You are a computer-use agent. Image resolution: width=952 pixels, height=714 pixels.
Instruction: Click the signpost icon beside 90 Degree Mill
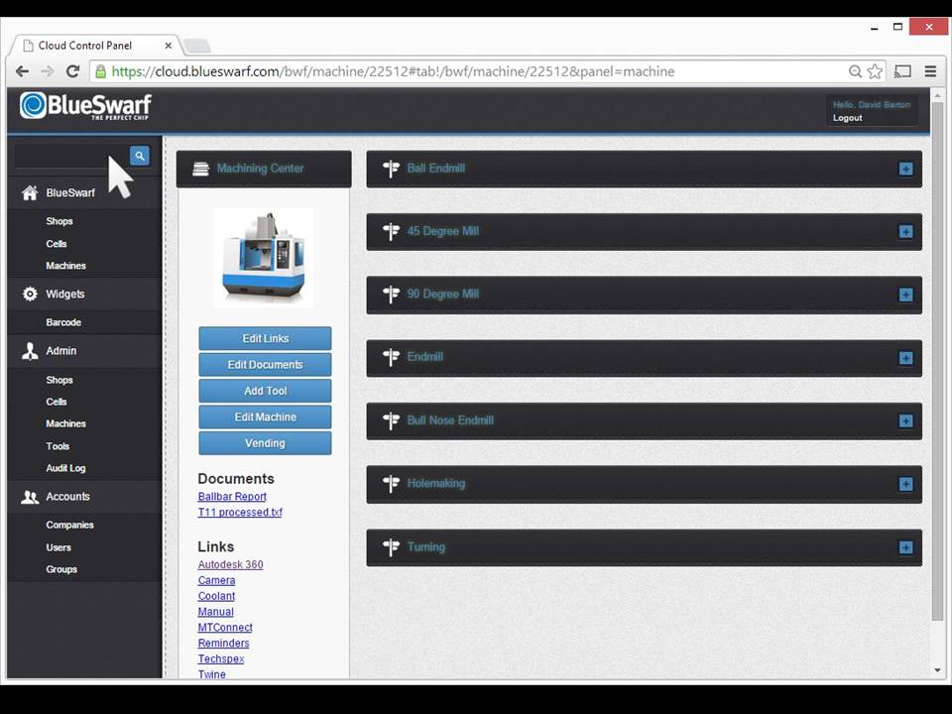coord(391,295)
